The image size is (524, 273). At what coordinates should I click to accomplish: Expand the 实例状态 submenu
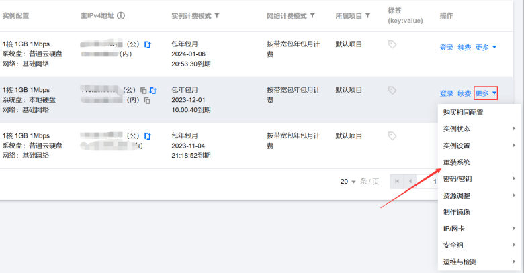coord(479,129)
